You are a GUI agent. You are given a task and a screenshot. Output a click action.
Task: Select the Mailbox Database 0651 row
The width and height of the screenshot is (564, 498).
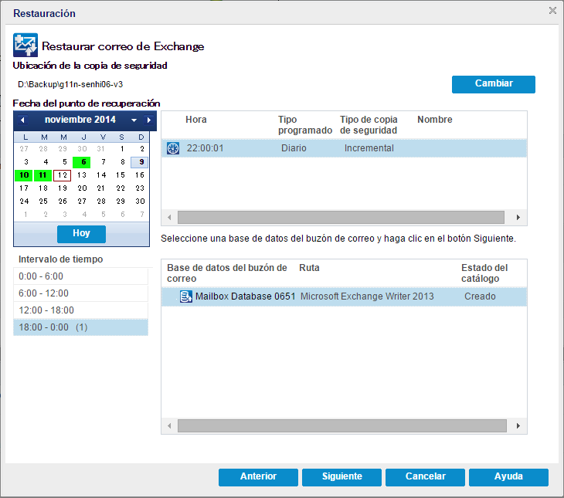point(344,296)
